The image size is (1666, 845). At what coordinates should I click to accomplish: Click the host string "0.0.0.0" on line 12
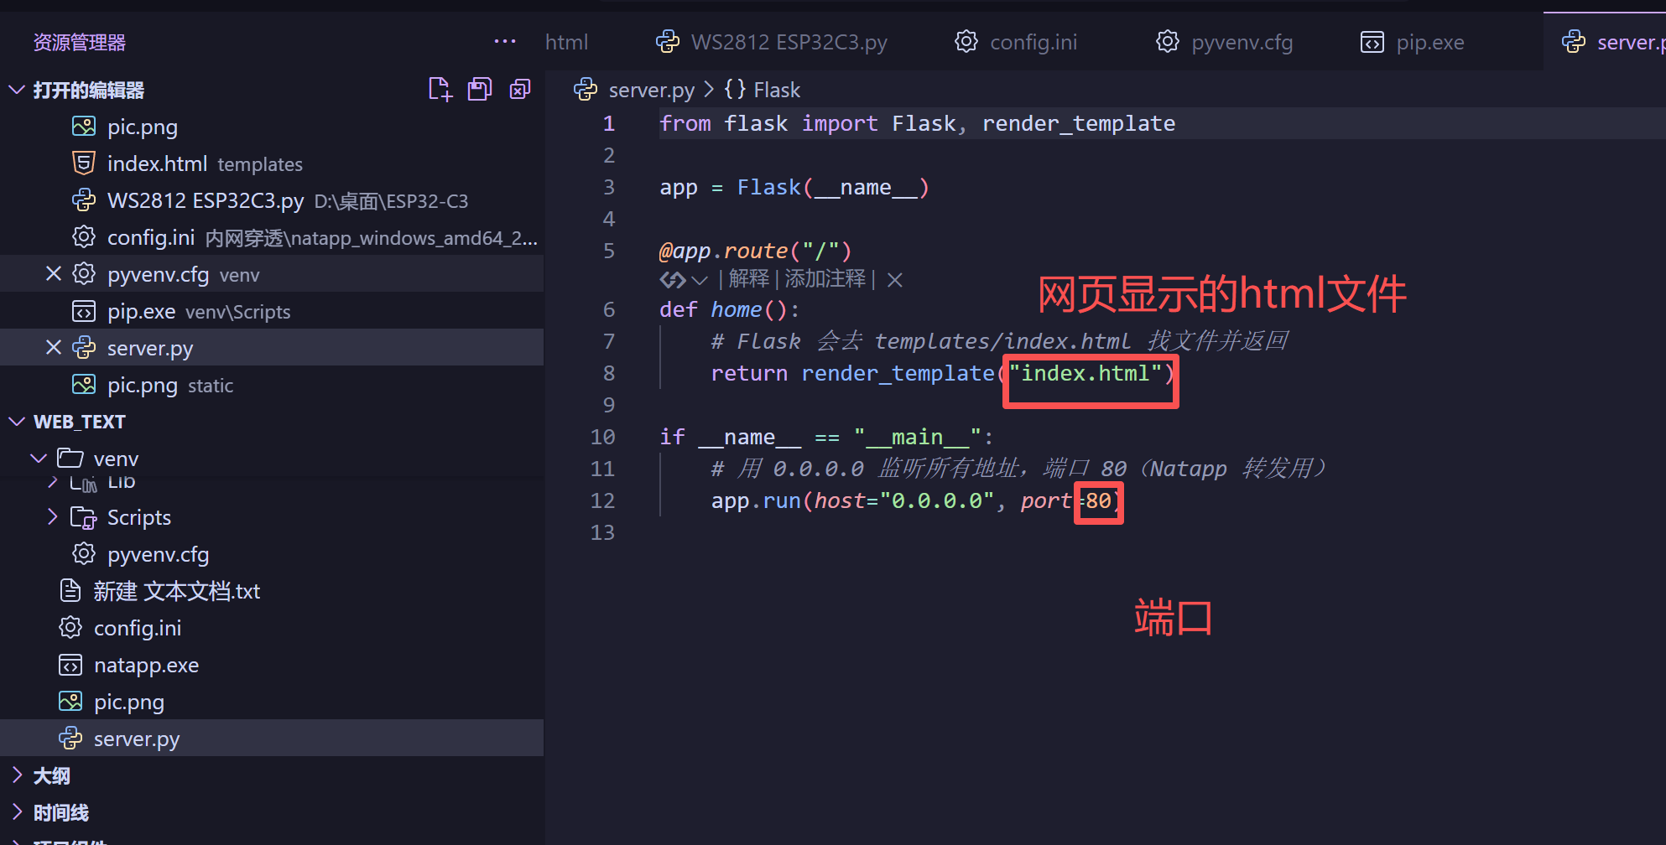(x=937, y=500)
